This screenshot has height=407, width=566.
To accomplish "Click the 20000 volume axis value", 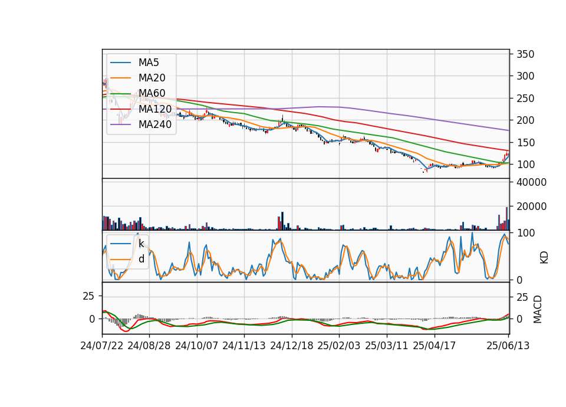I will pos(531,206).
